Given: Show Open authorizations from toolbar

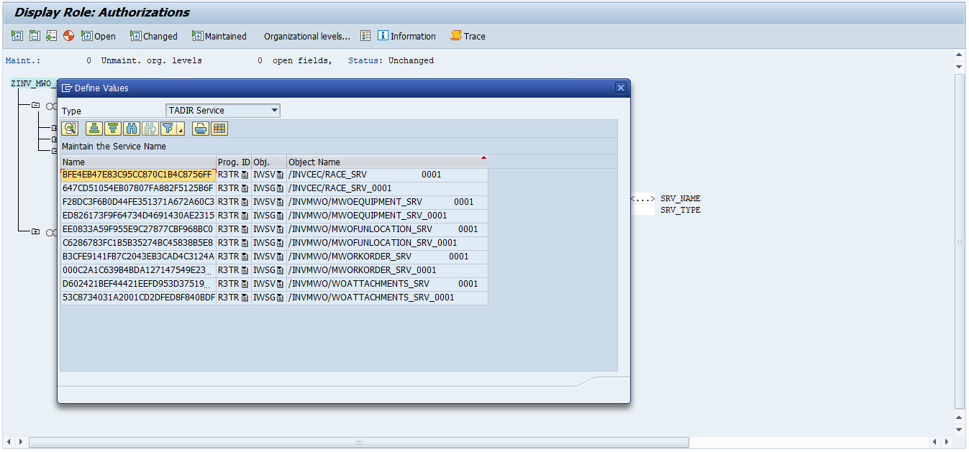Looking at the screenshot, I should click(98, 36).
